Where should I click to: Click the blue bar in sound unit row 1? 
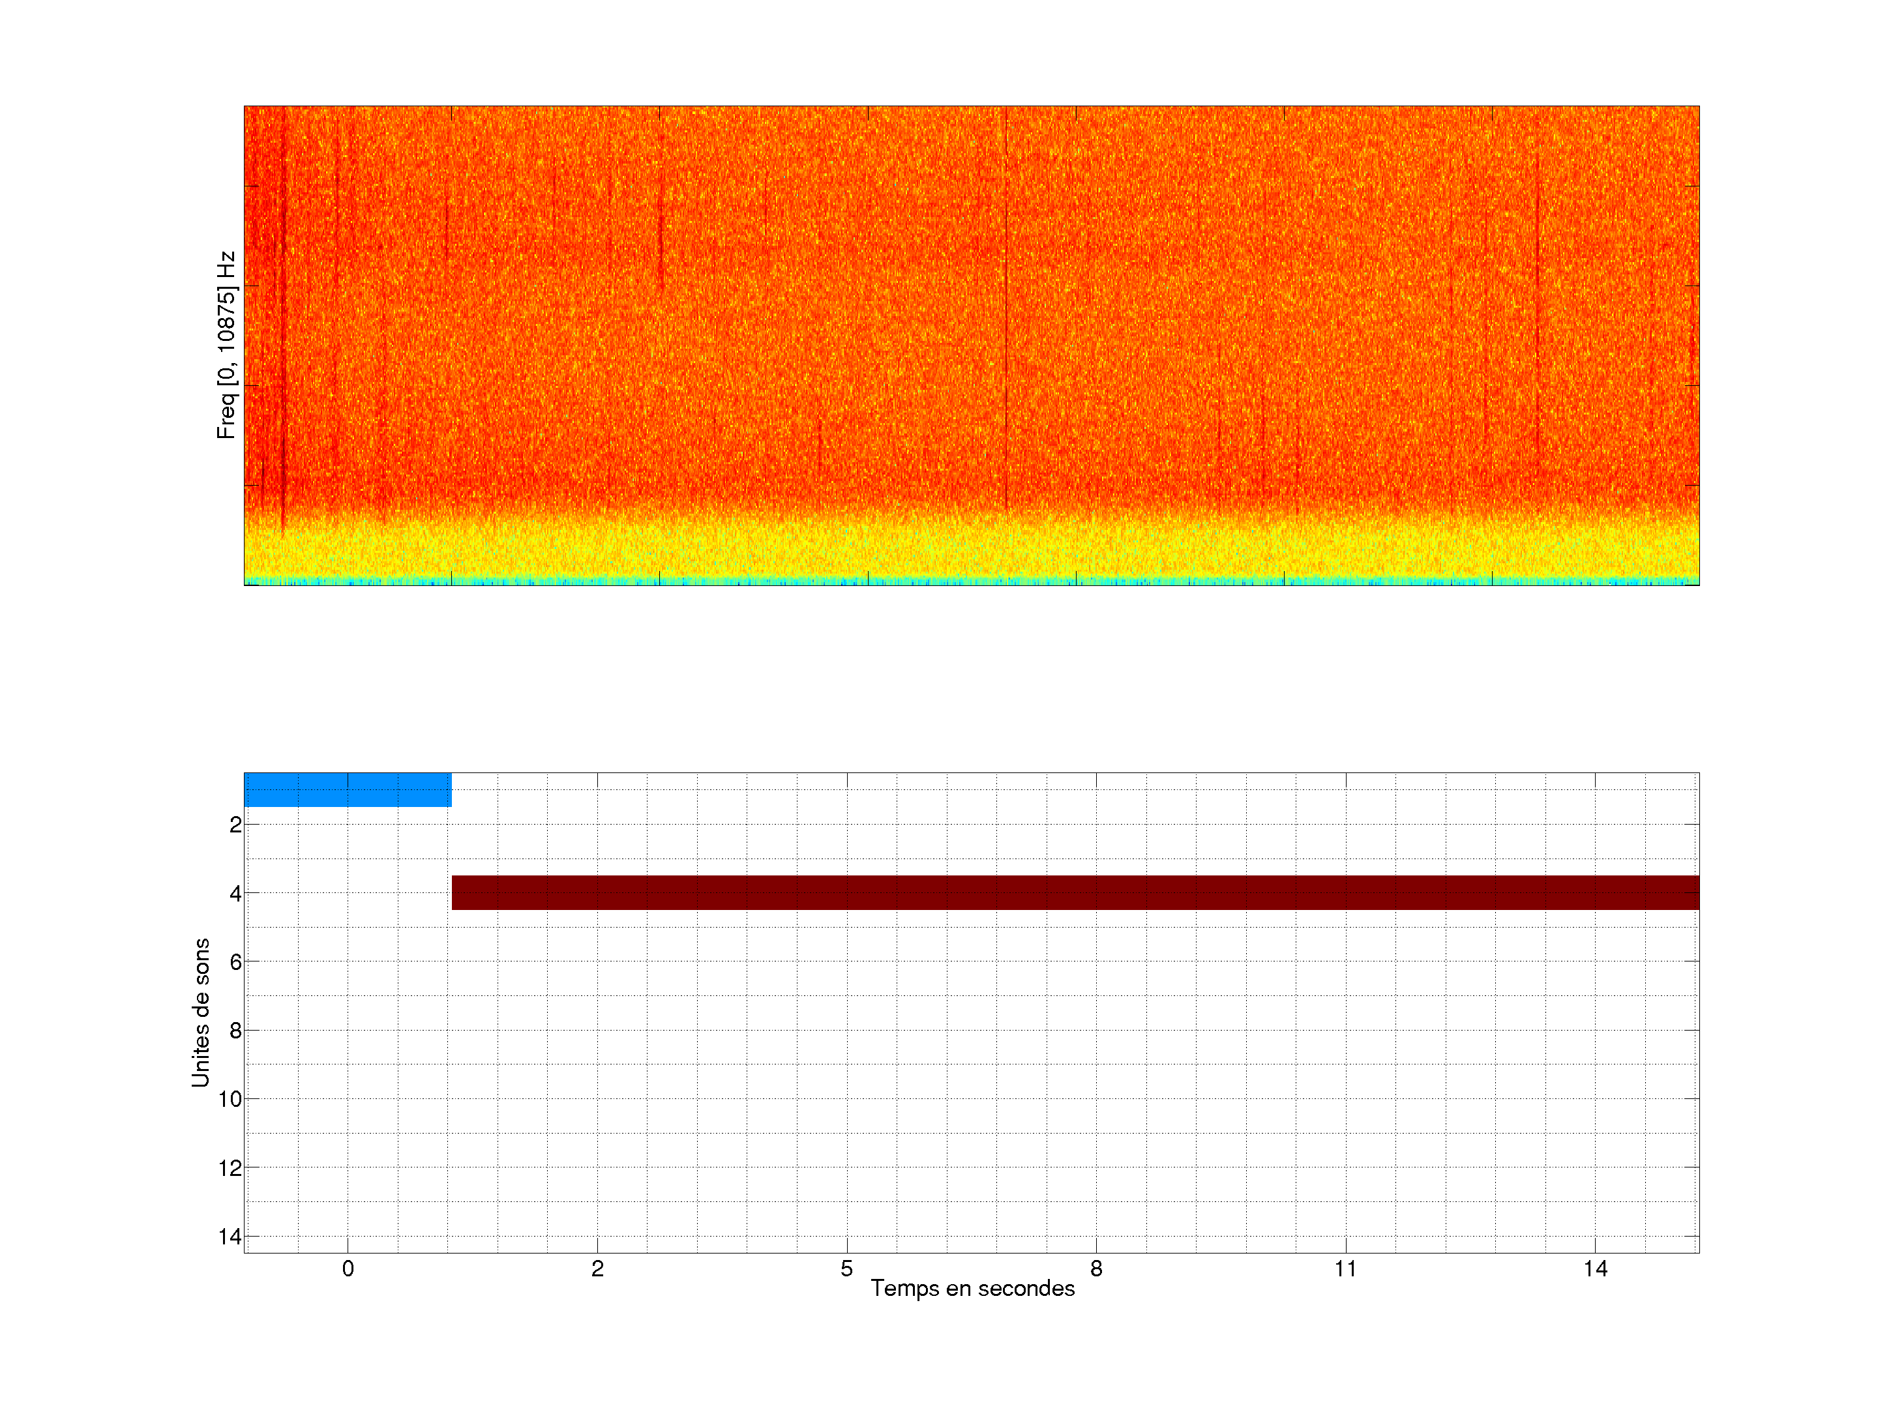pyautogui.click(x=348, y=789)
